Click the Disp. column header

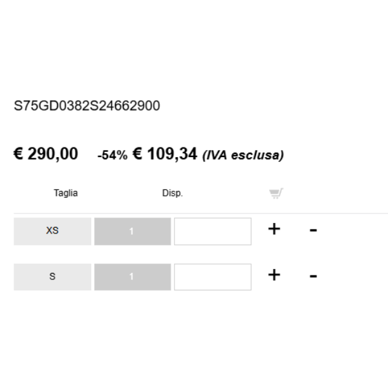pyautogui.click(x=173, y=193)
